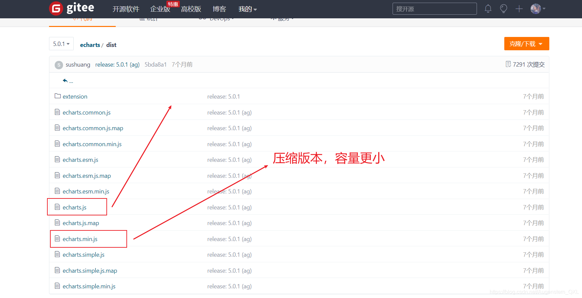The image size is (582, 298).
Task: Click the extension row release: 5.0.1 message
Action: pos(223,97)
